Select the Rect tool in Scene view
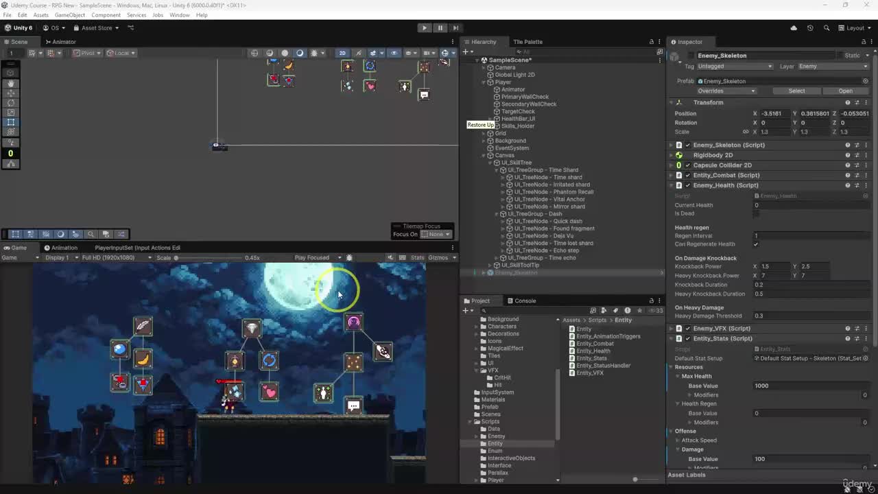The width and height of the screenshot is (878, 494). point(10,123)
